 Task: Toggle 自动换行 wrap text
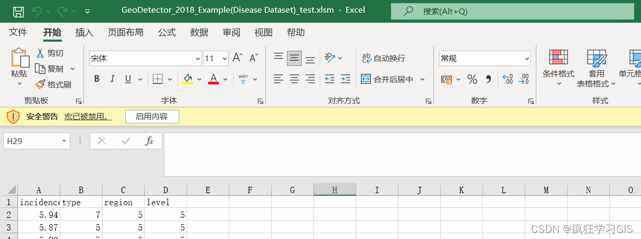(x=384, y=58)
